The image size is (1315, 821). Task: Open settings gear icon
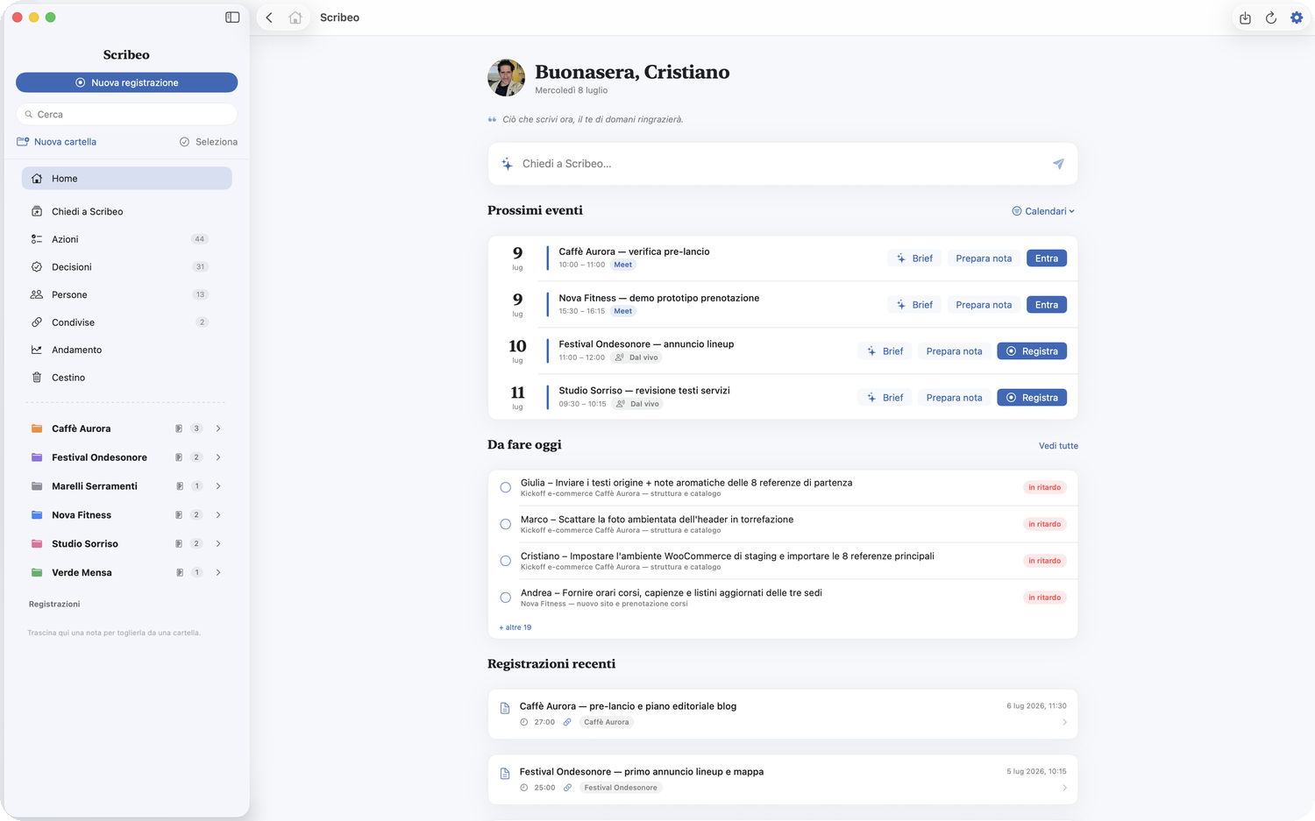(1297, 18)
